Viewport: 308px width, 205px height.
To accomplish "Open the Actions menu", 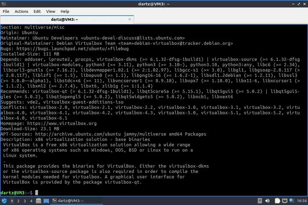I will click(x=21, y=11).
